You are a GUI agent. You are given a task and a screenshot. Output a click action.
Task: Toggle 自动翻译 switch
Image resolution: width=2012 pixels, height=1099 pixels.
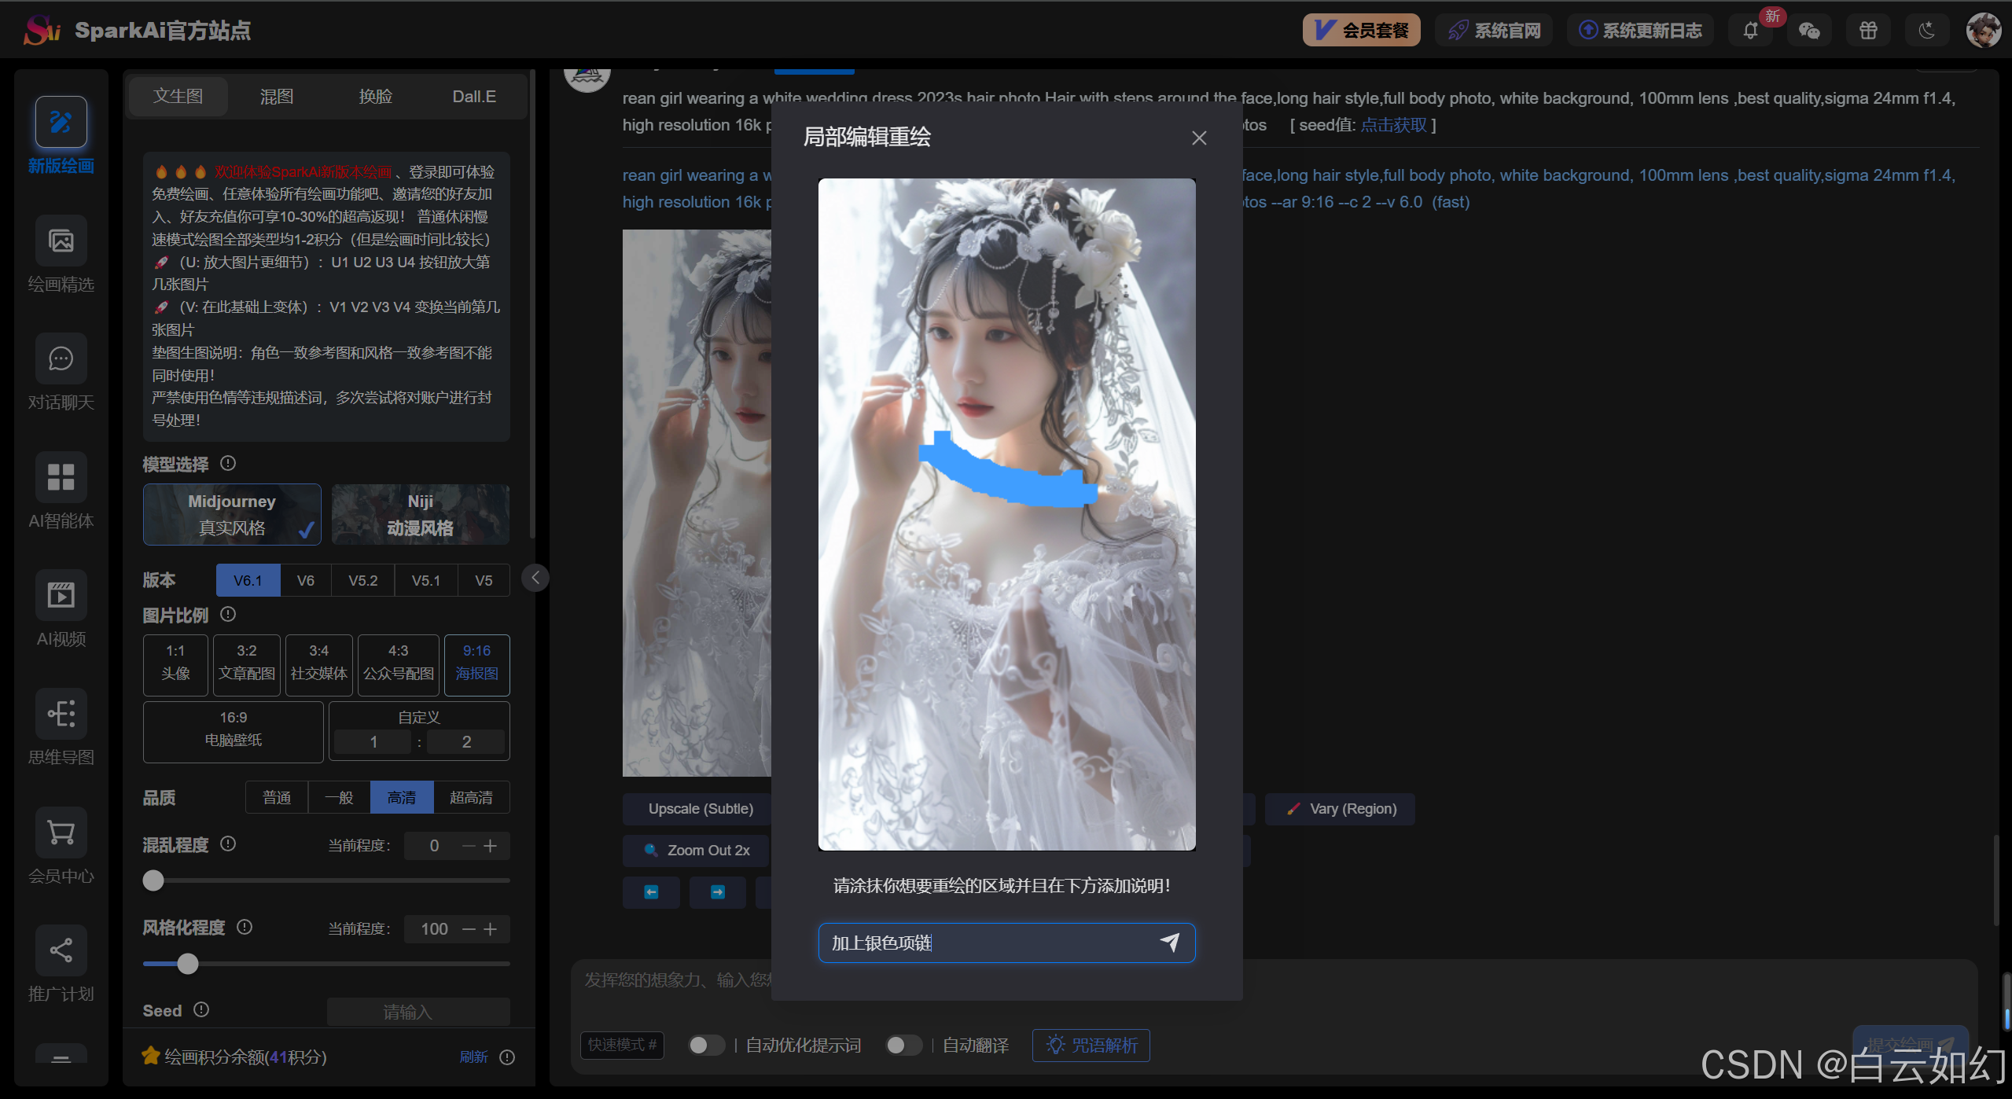click(903, 1045)
